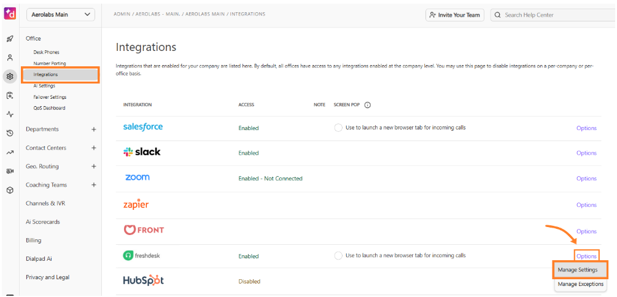The image size is (617, 297).
Task: Expand Contact Centers with the plus icon
Action: coord(94,148)
